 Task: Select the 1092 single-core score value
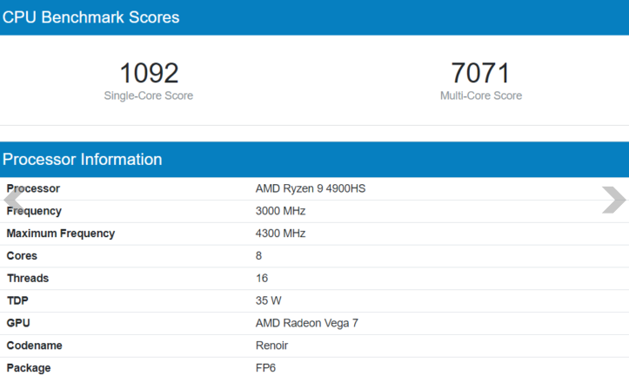(149, 73)
